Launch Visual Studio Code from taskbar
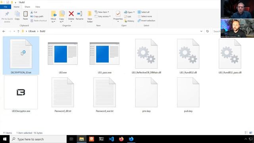The height and width of the screenshot is (143, 254). pos(111,139)
